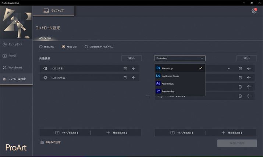Image resolution: width=263 pixels, height=157 pixels.
Task: Select Microsoft ホイールデバイス radio option
Action: 86,47
